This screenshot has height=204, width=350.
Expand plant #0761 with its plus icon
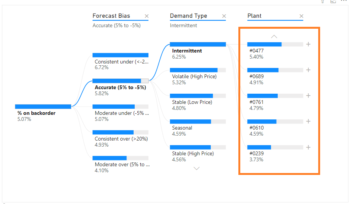pos(308,96)
